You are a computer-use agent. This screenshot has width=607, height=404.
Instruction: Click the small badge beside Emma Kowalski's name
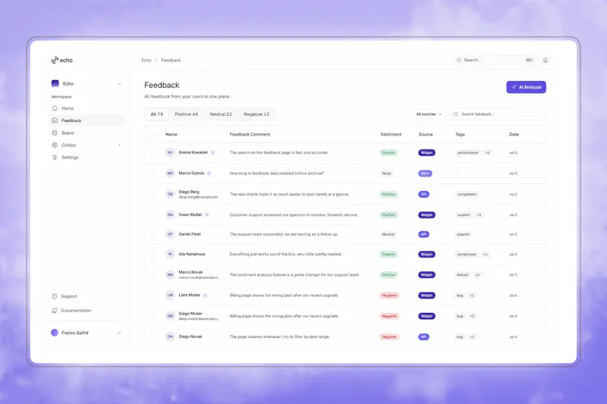pyautogui.click(x=212, y=152)
